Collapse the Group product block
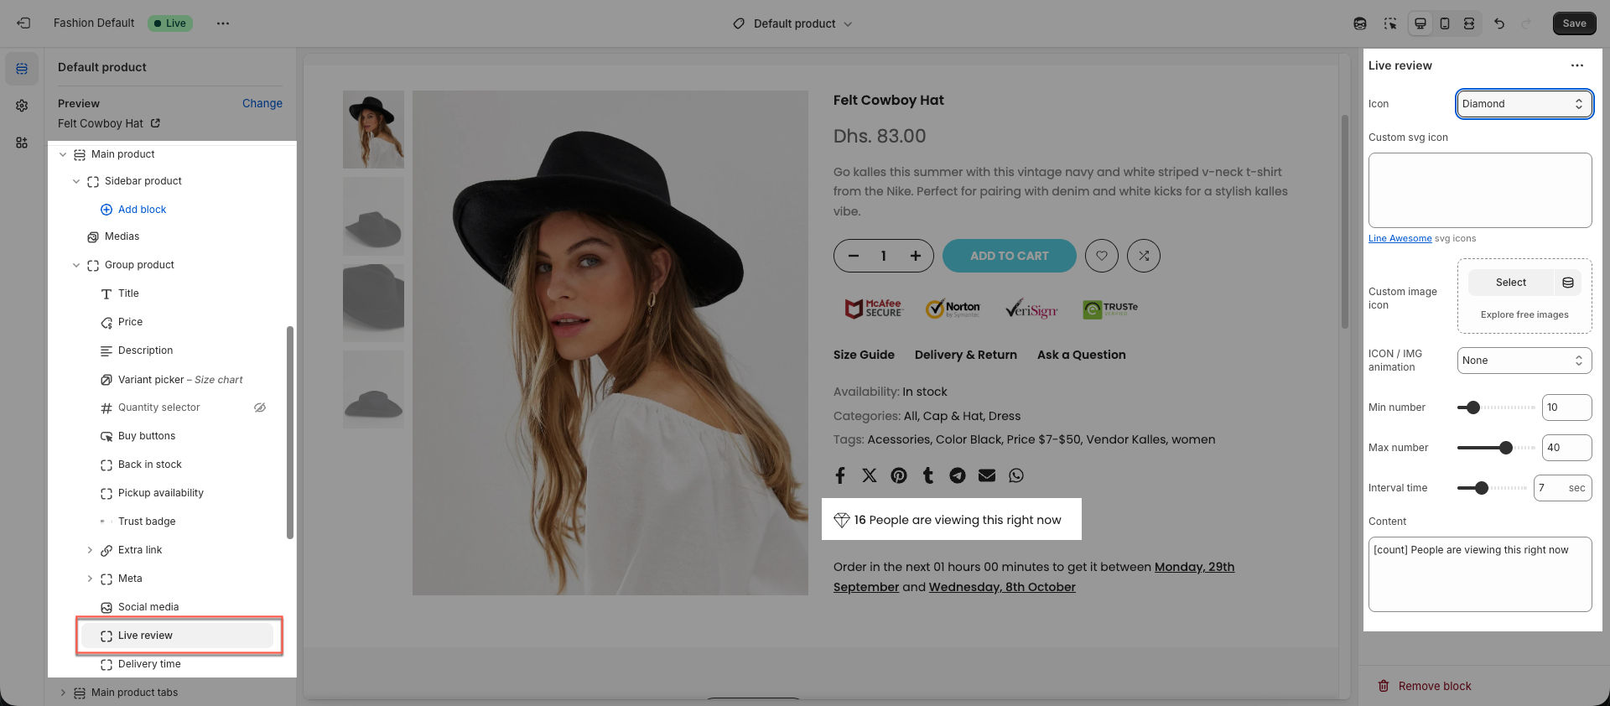Viewport: 1610px width, 706px height. click(x=76, y=265)
